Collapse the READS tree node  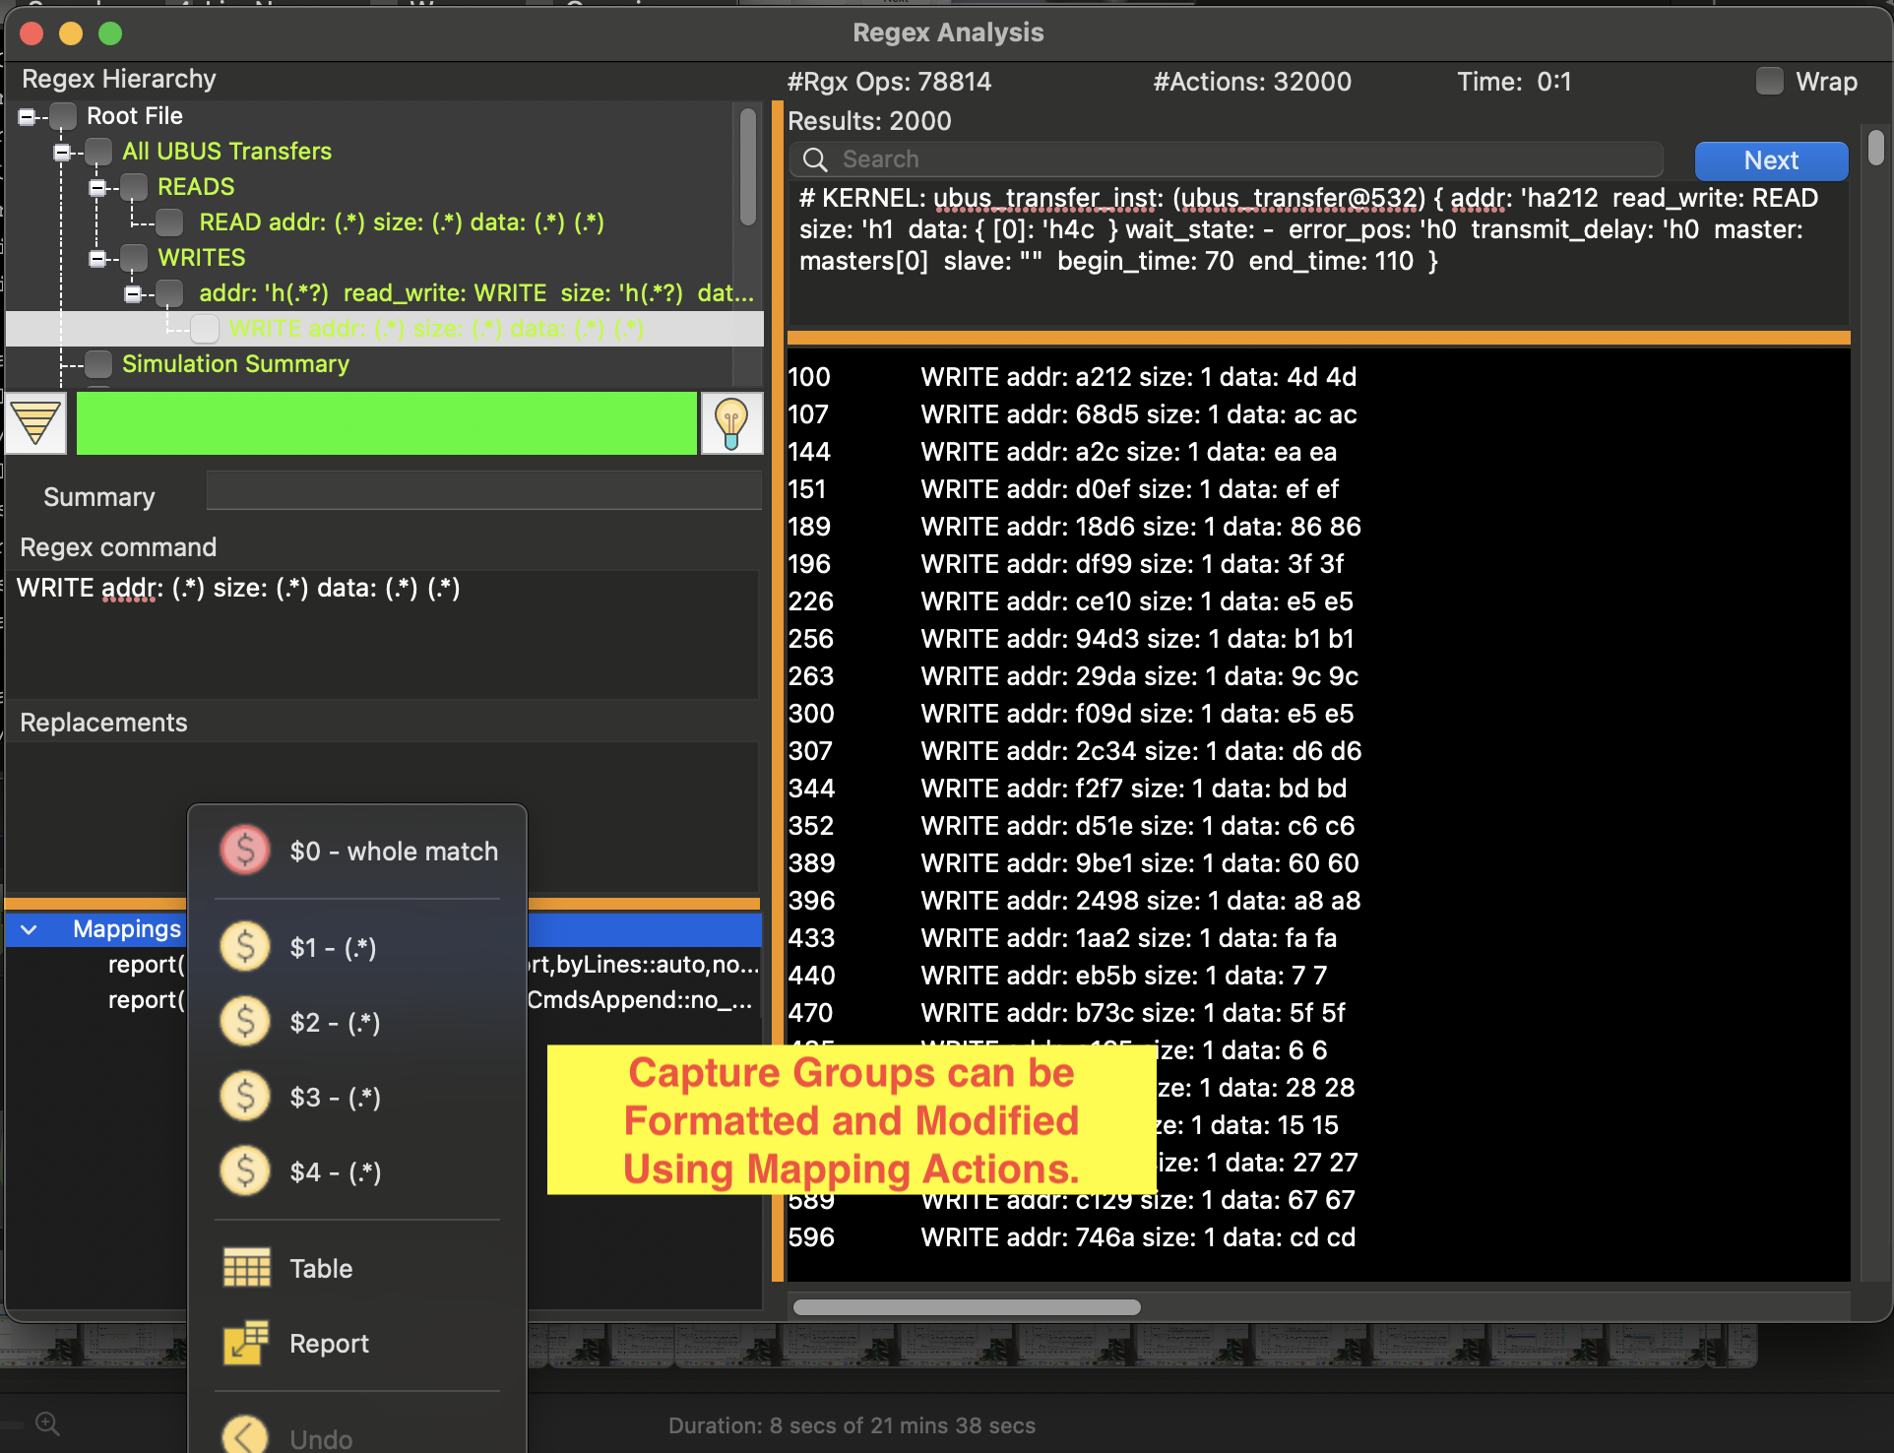[x=97, y=188]
